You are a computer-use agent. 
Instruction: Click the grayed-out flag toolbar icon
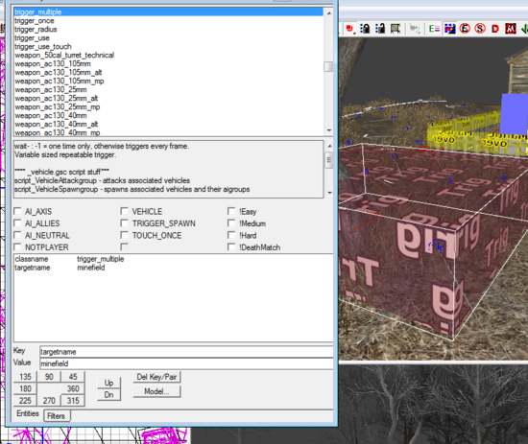point(415,29)
